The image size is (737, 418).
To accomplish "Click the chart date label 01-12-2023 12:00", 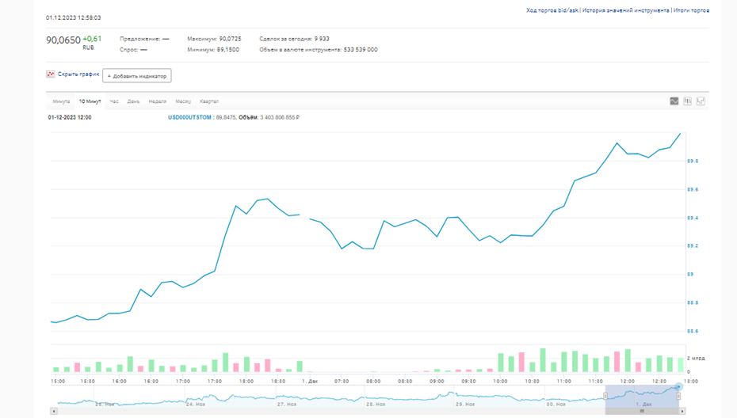I will (x=70, y=117).
